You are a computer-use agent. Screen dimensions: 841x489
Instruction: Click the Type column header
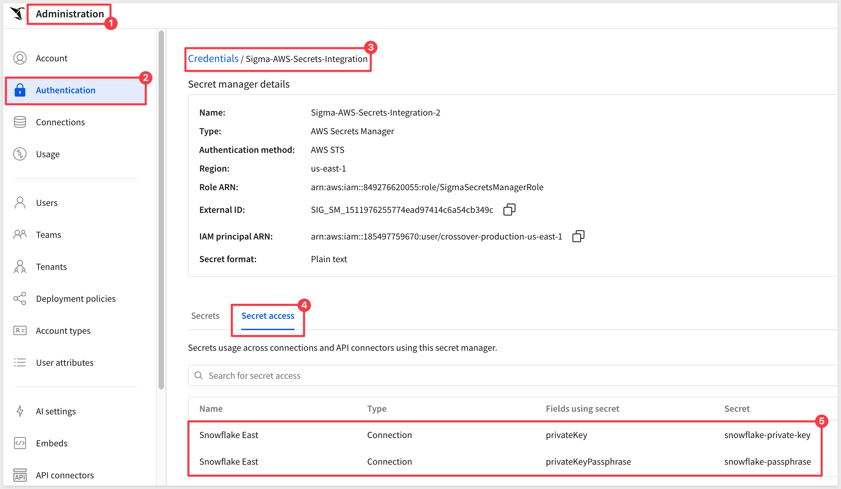pos(377,409)
